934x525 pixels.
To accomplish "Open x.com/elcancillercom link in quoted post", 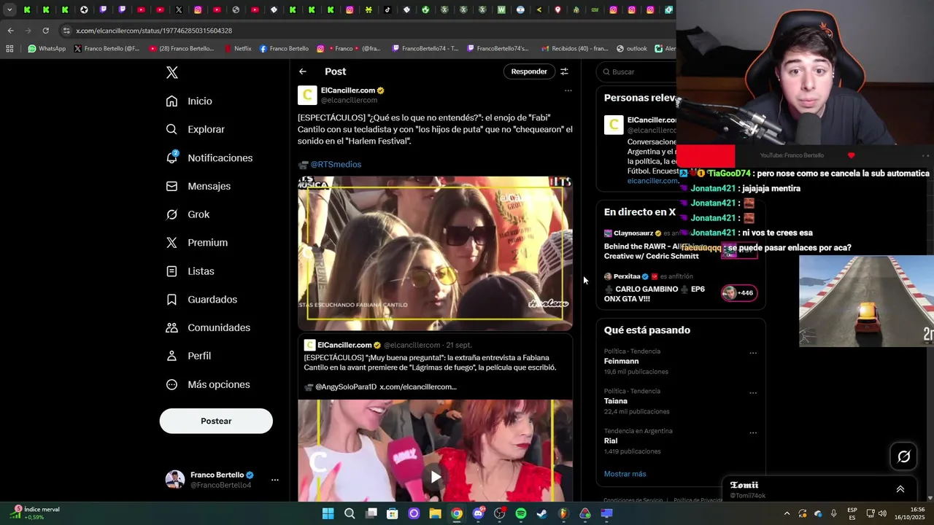I will click(x=418, y=387).
